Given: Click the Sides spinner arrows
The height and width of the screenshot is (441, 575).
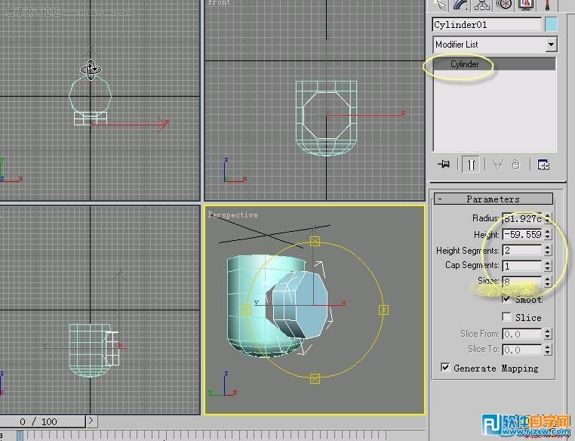Looking at the screenshot, I should (548, 282).
